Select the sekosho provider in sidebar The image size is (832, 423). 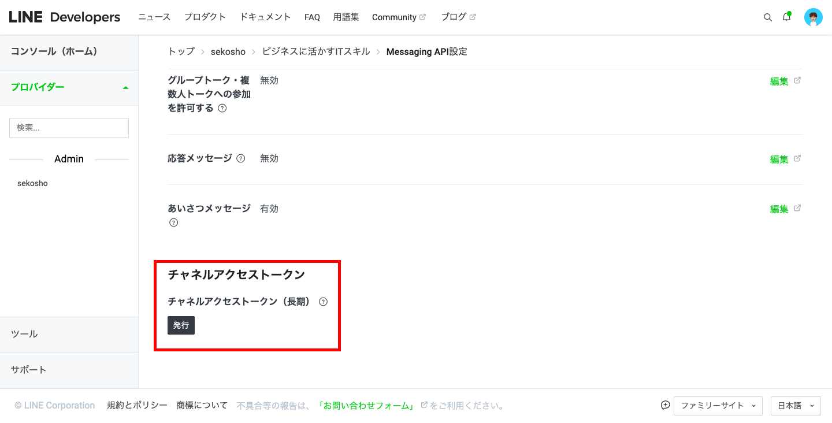[x=32, y=183]
